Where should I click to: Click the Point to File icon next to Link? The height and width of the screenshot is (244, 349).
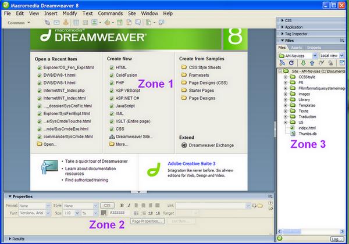(x=254, y=206)
